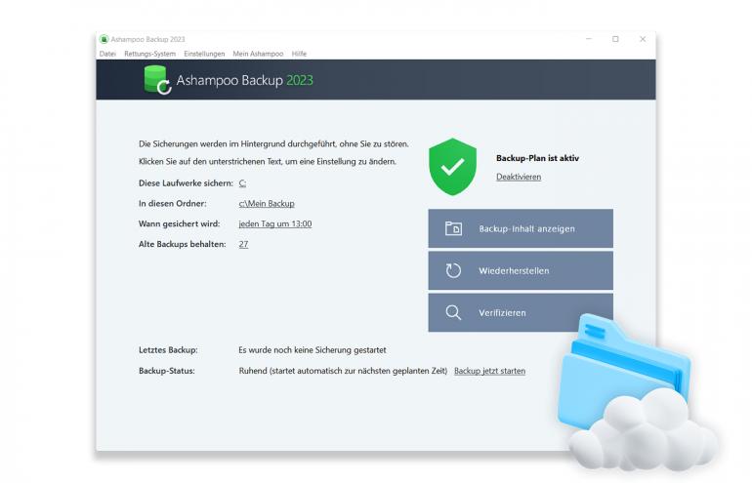Open the Rettungs-System menu

pos(149,54)
